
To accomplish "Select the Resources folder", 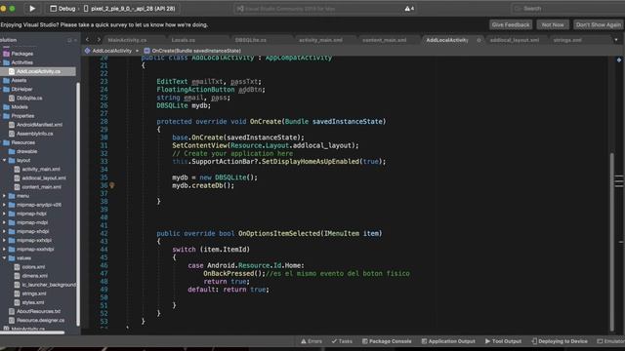I will point(23,142).
